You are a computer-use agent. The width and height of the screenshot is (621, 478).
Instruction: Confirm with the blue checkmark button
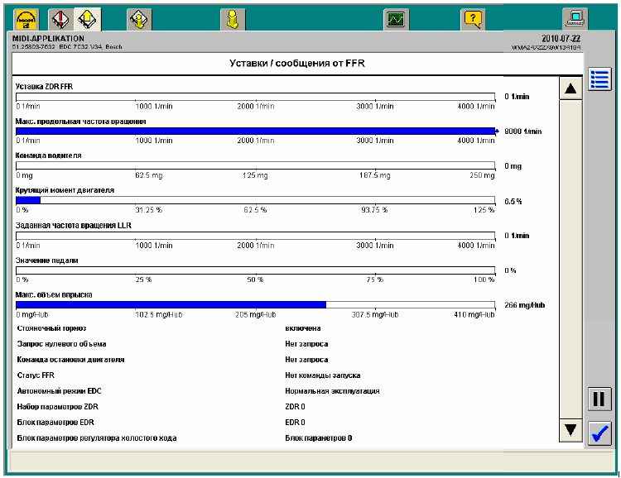tap(599, 433)
